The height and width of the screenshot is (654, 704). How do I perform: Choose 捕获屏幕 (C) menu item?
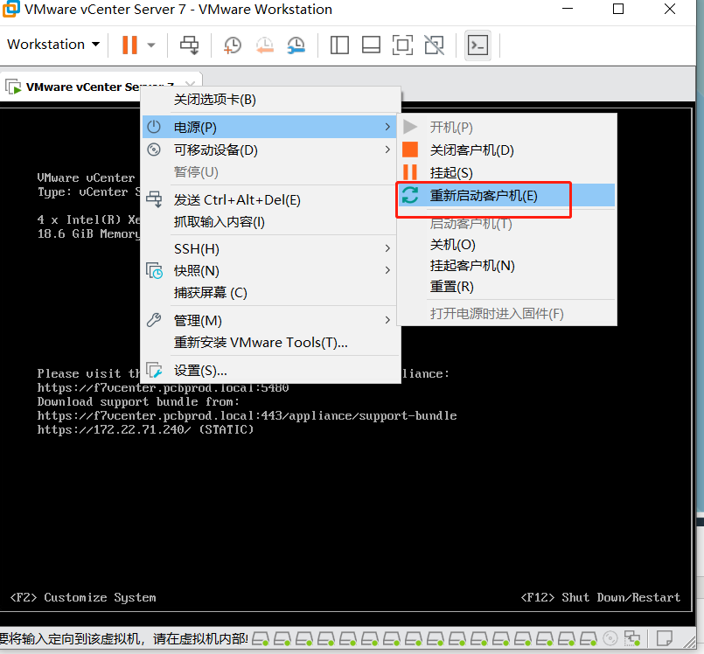[x=271, y=293]
